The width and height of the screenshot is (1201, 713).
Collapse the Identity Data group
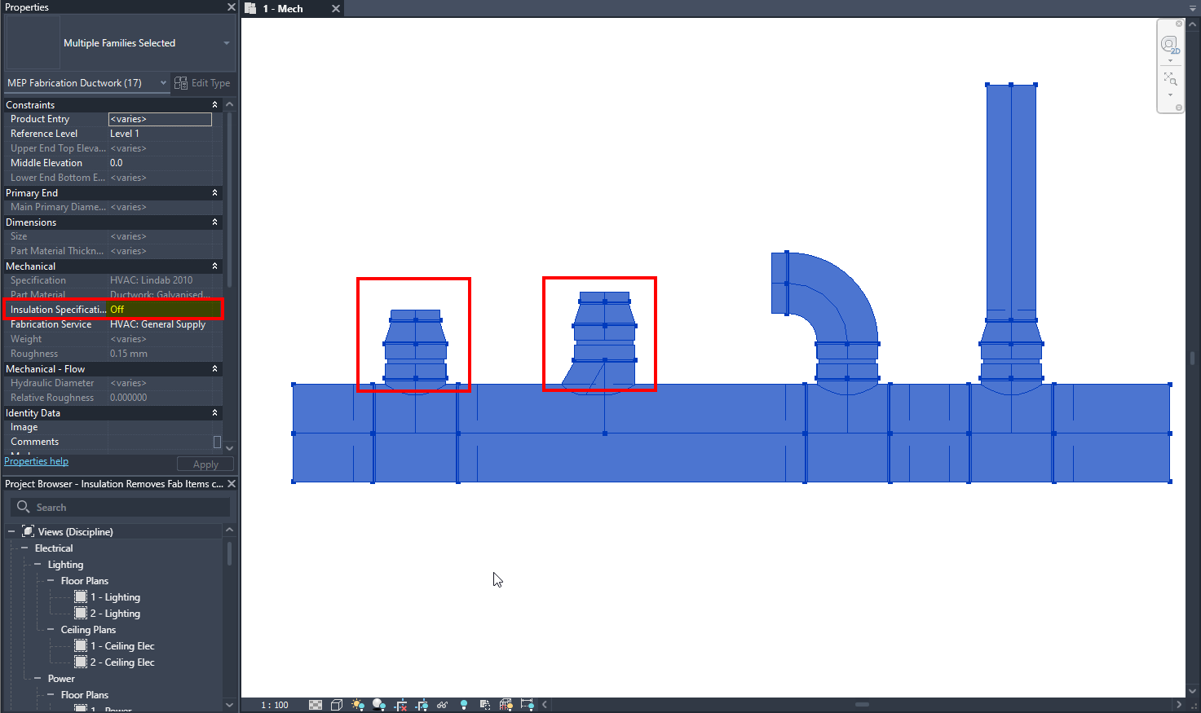click(x=214, y=412)
